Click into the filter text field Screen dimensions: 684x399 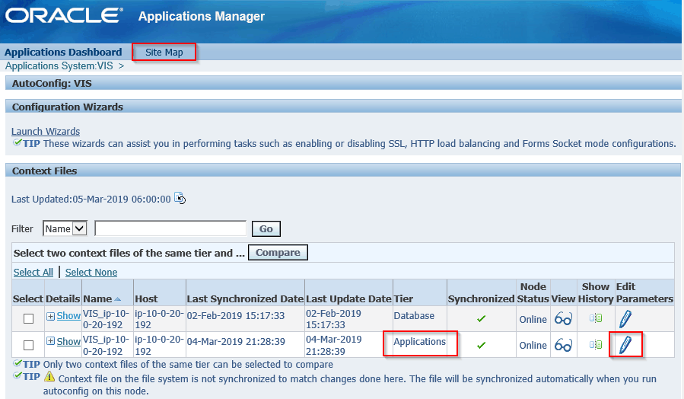coord(170,228)
